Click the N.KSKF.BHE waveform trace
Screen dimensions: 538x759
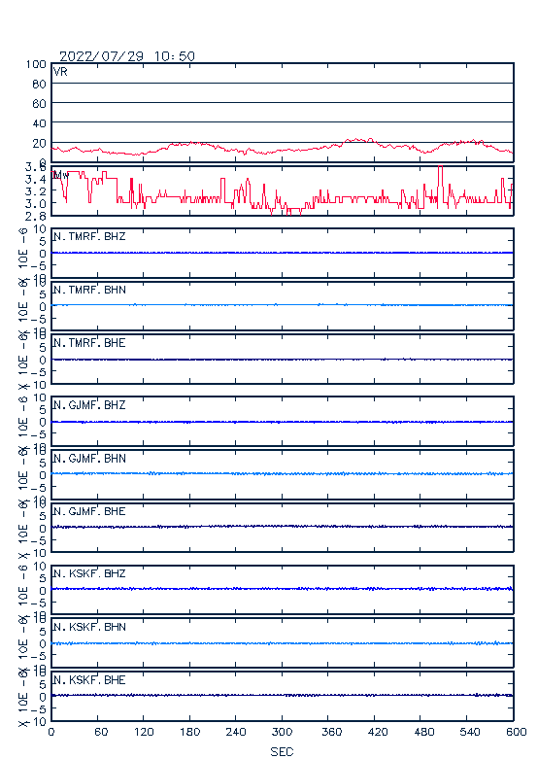[x=282, y=695]
